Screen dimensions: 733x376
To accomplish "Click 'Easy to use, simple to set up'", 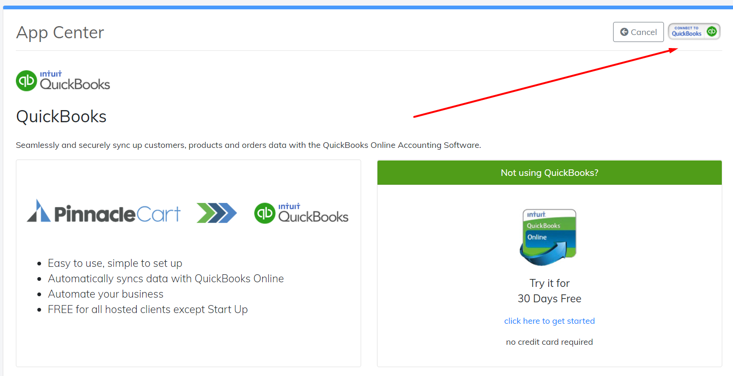I will [115, 263].
